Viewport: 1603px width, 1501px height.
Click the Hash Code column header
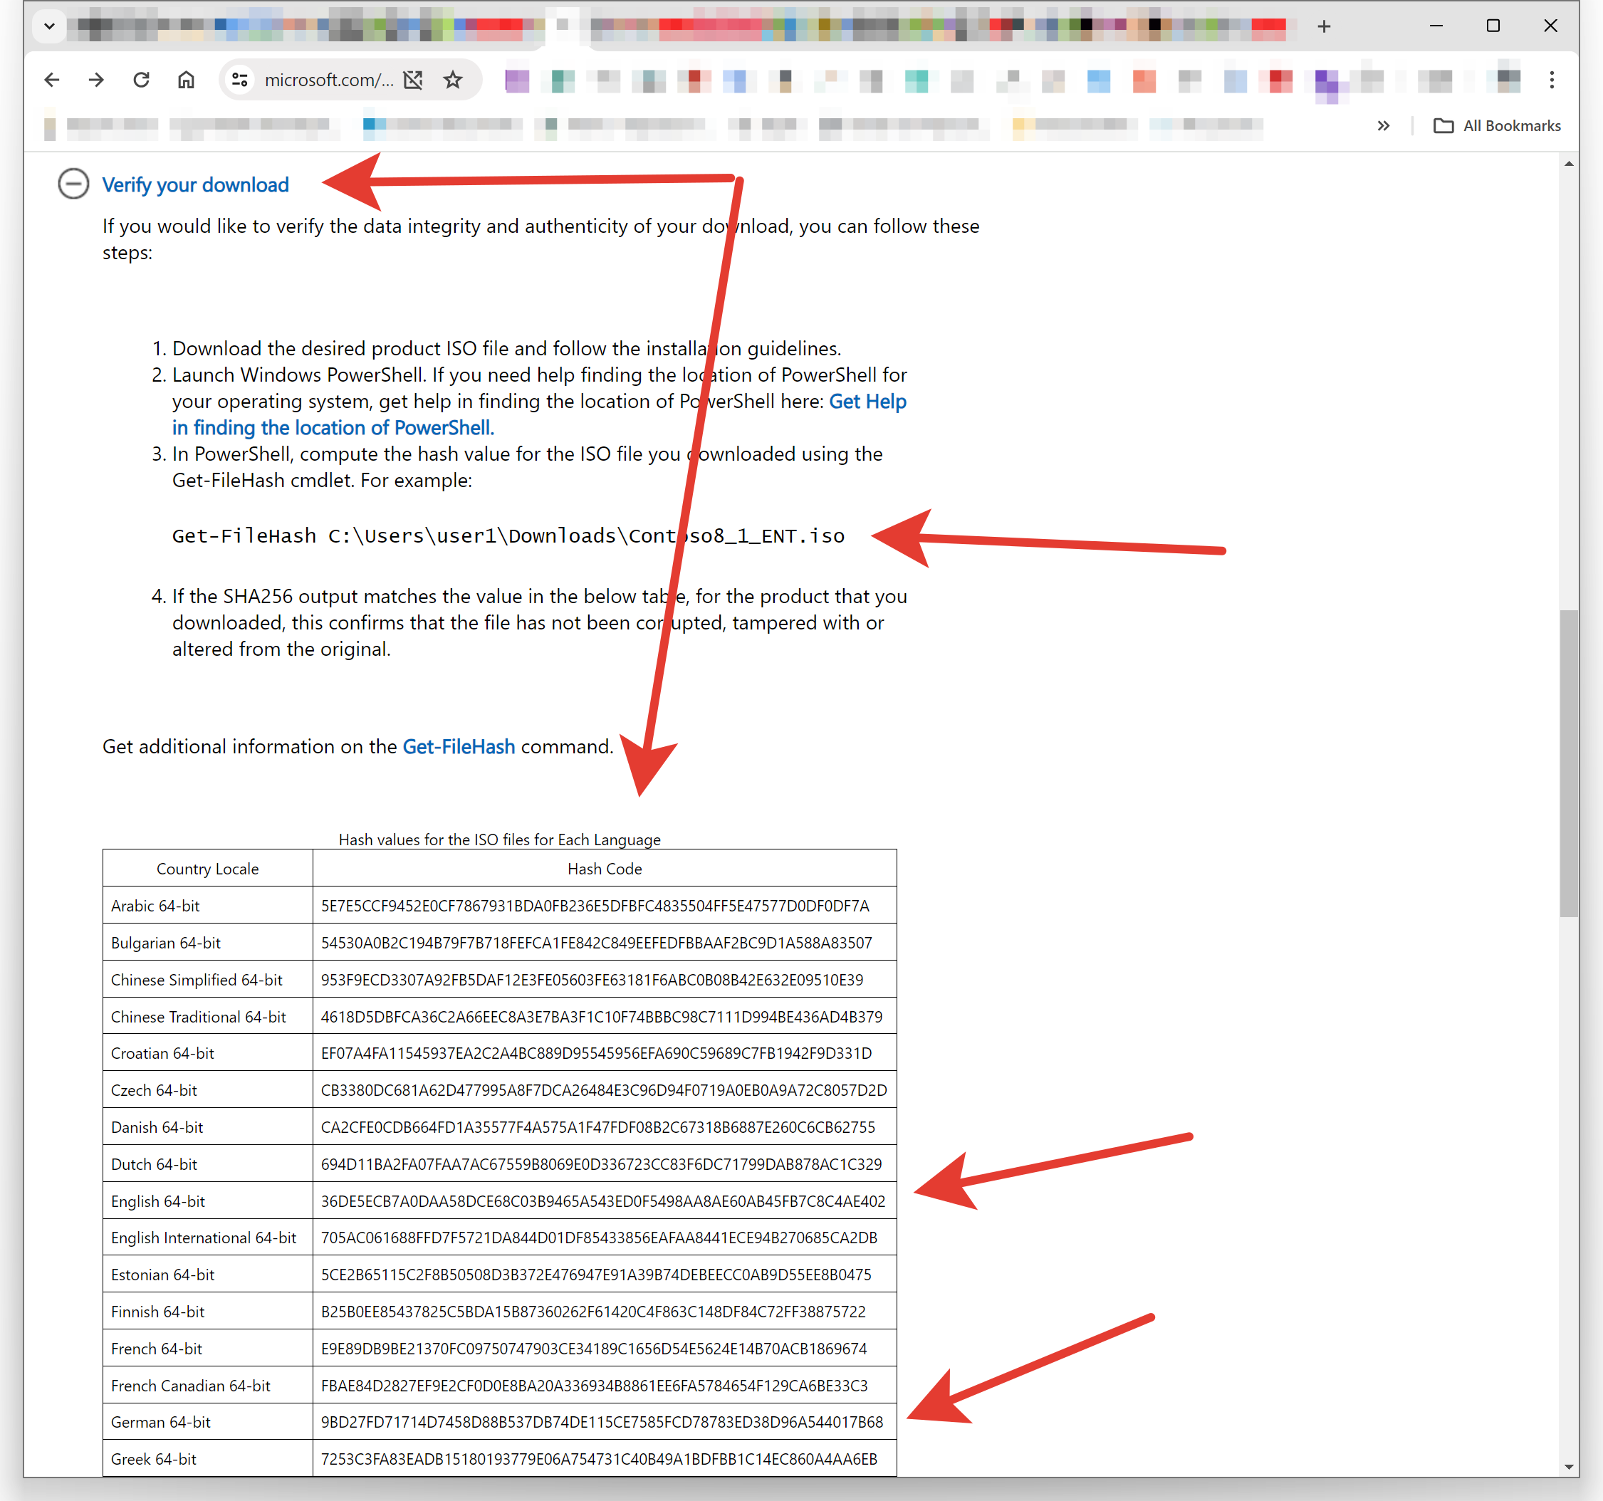click(x=605, y=868)
